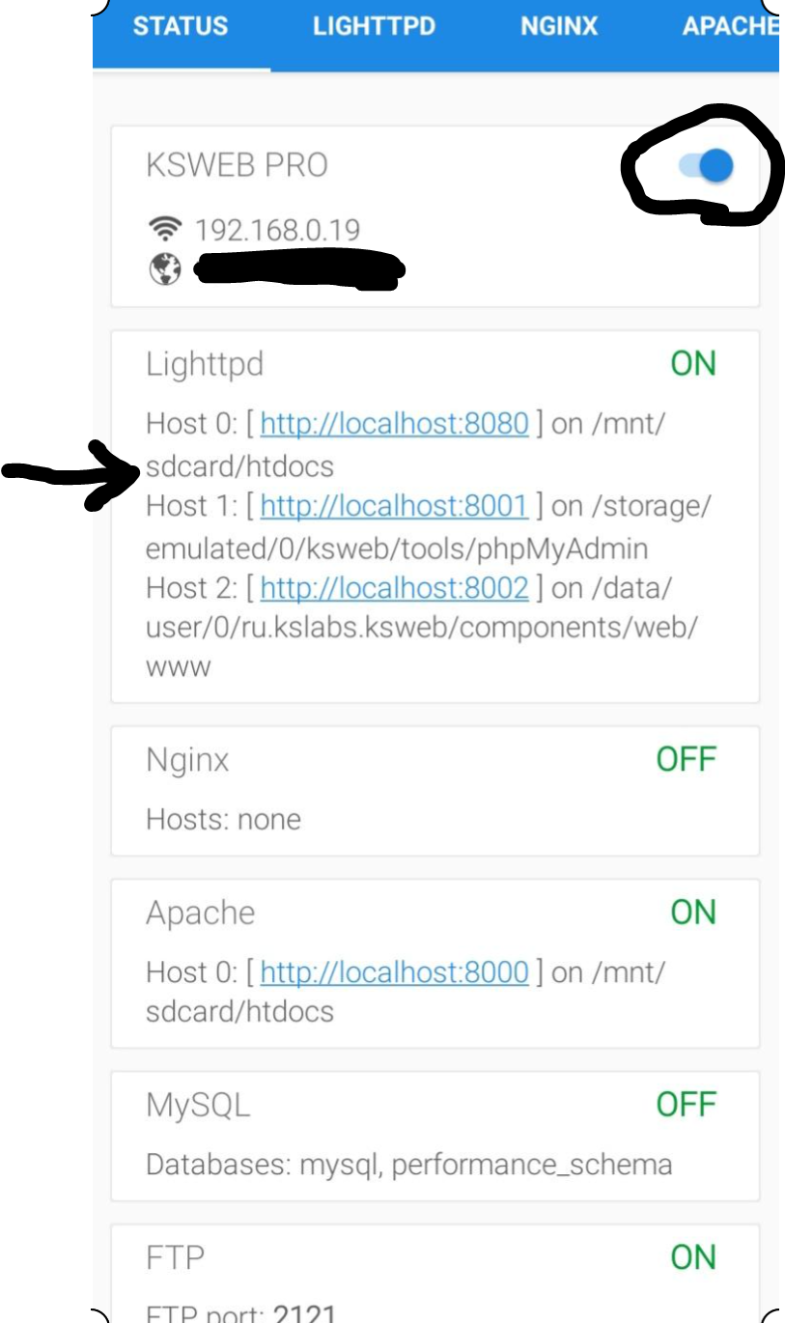Click the MySQL OFF status label

686,1104
